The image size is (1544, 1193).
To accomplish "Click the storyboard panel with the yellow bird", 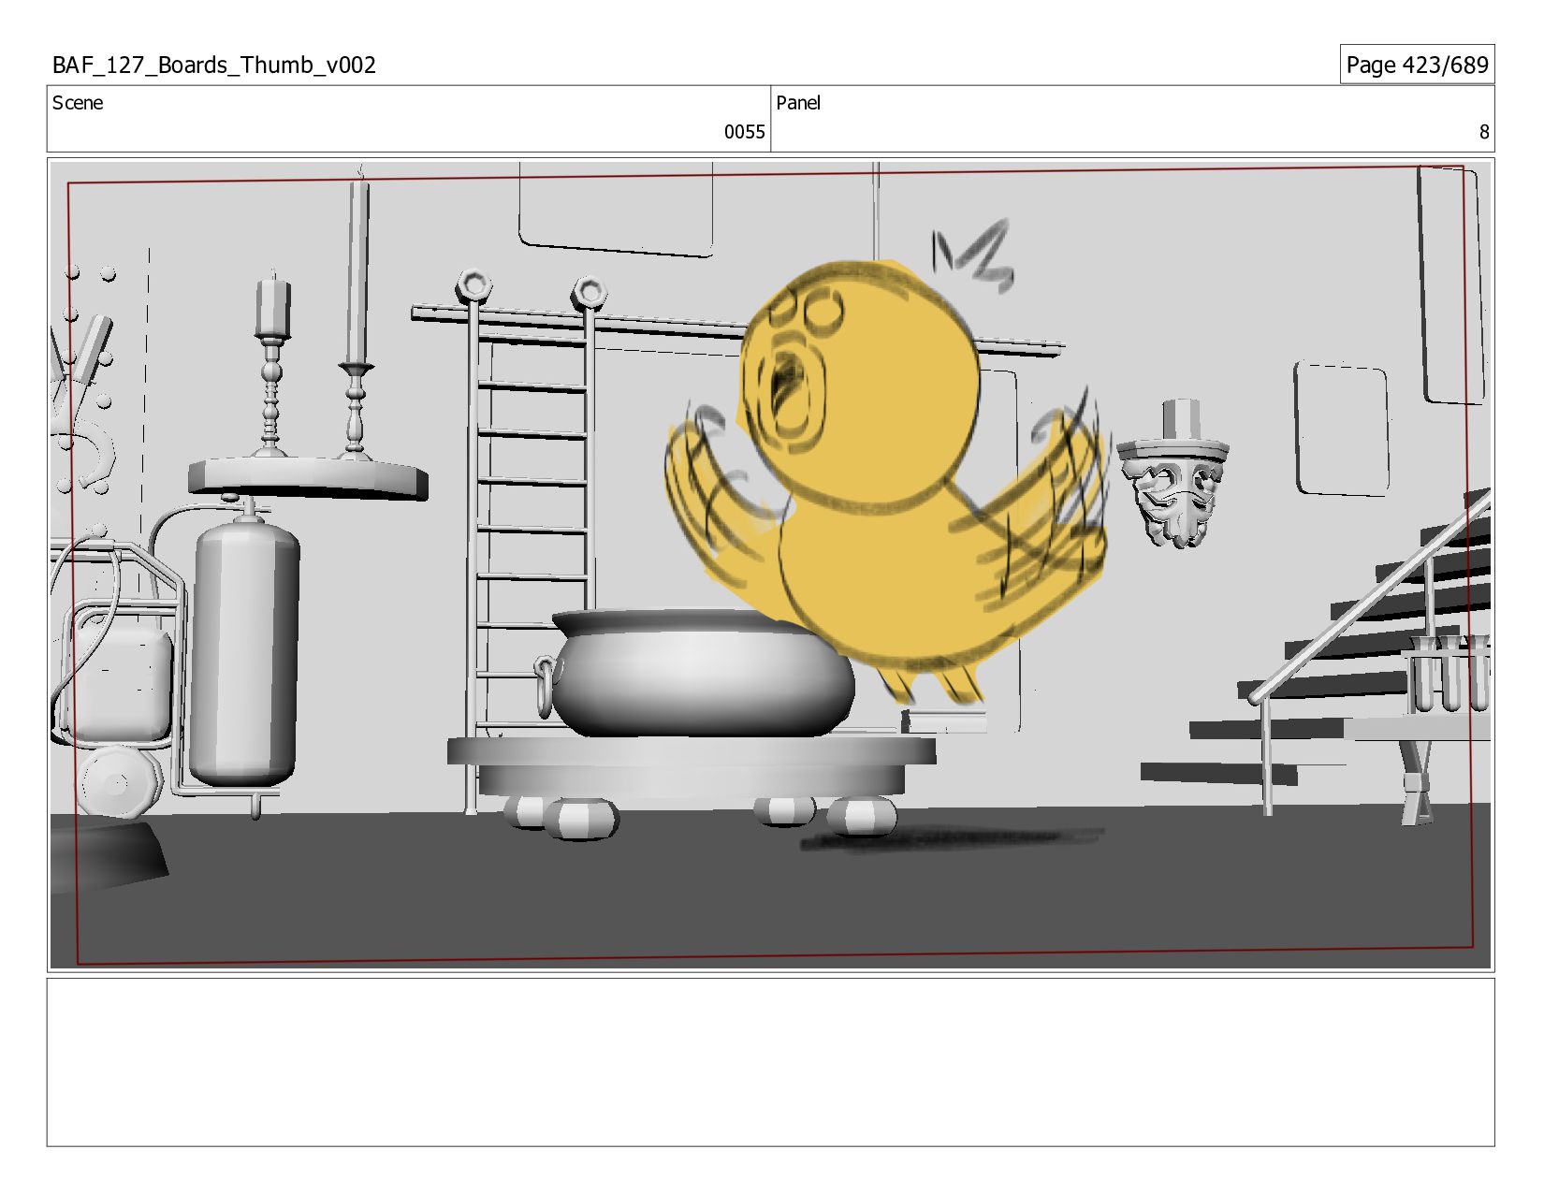I will pyautogui.click(x=770, y=565).
